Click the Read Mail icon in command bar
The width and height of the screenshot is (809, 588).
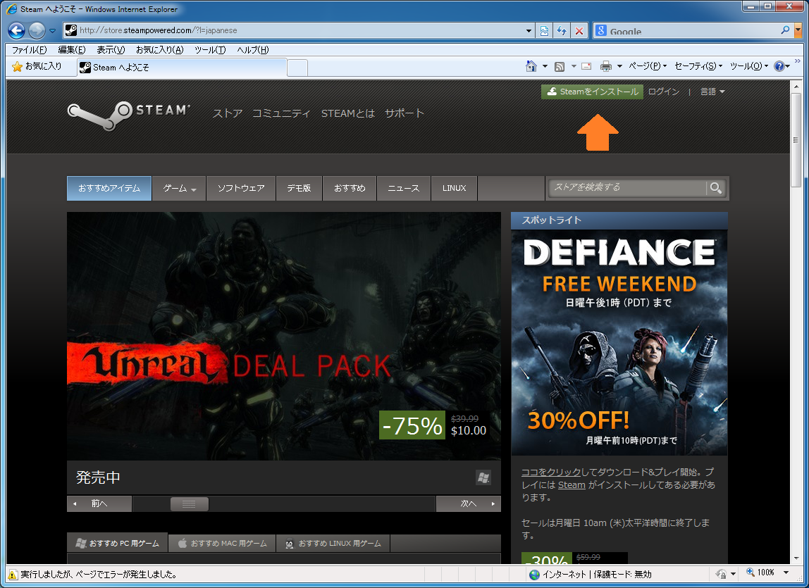tap(586, 66)
